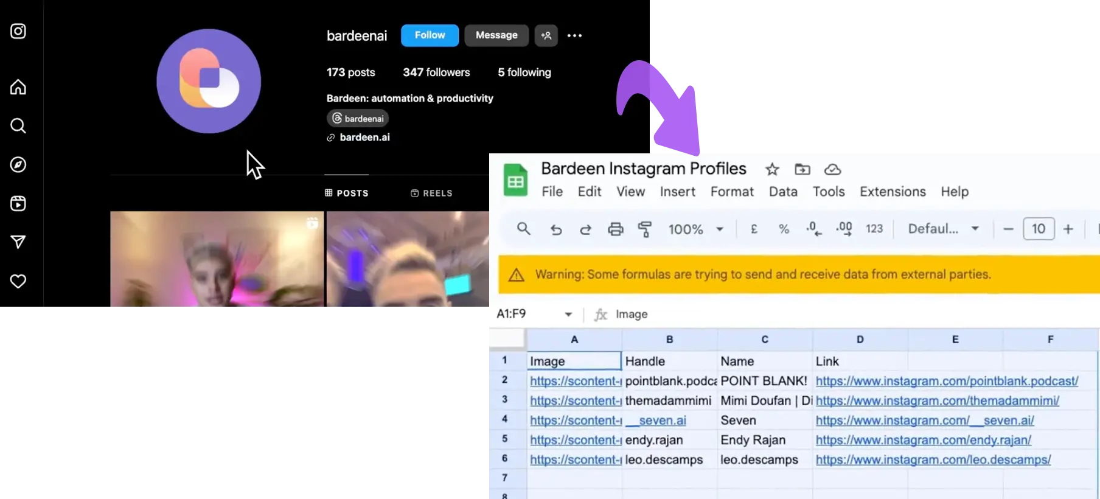
Task: Click the search menus magnifier icon
Action: click(523, 229)
